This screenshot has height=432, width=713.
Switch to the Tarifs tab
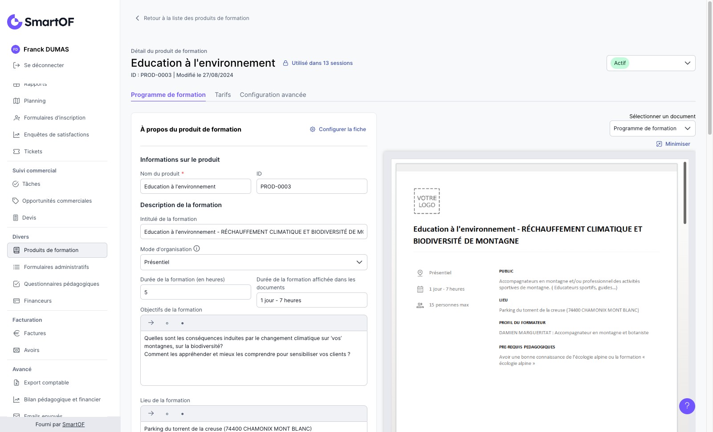tap(223, 95)
